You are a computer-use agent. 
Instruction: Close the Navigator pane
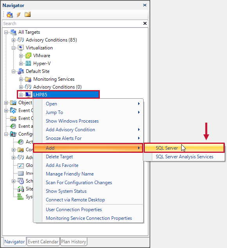(145, 5)
